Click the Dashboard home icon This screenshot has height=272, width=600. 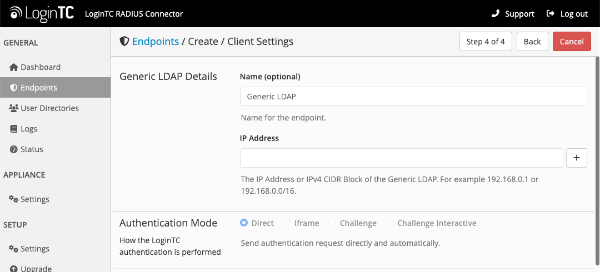tap(14, 67)
